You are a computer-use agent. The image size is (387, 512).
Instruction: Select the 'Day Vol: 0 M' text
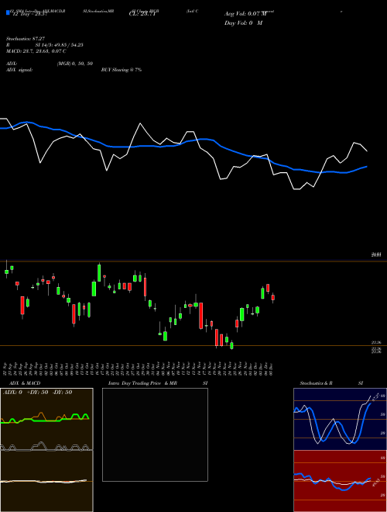(243, 23)
